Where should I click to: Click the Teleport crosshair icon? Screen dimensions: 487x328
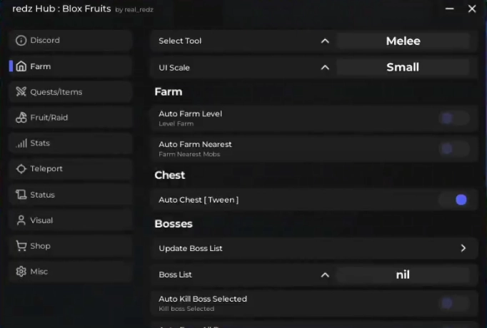(x=21, y=169)
